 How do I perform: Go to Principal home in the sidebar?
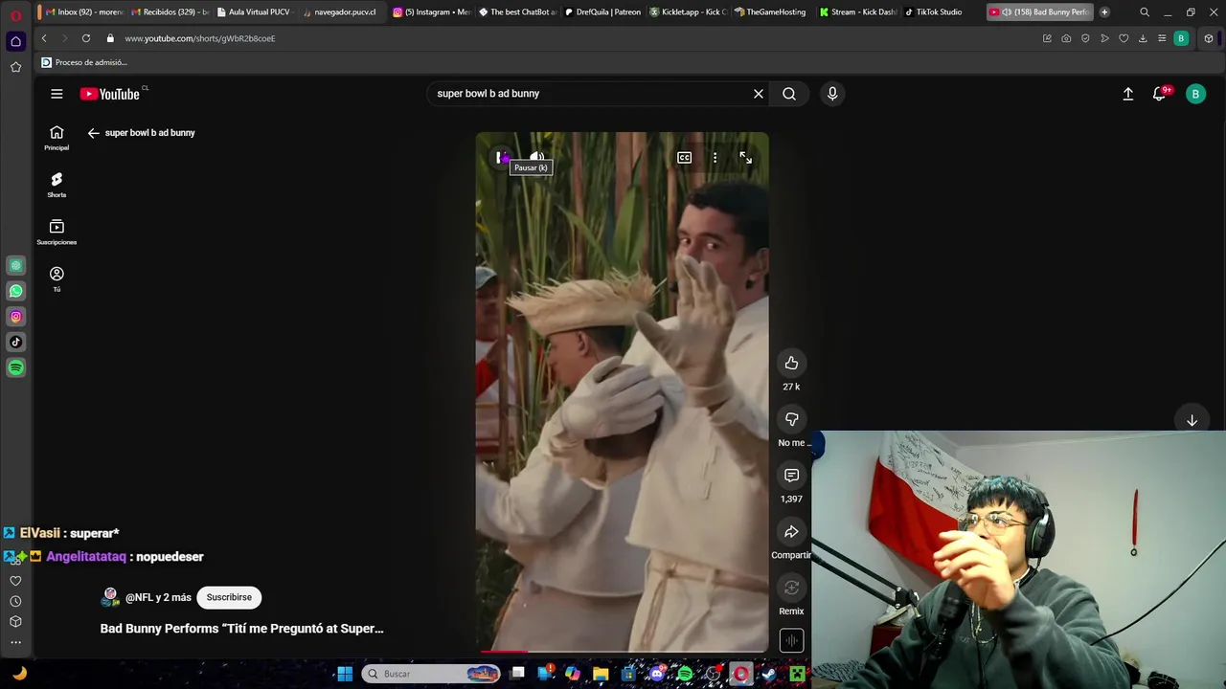pos(57,138)
